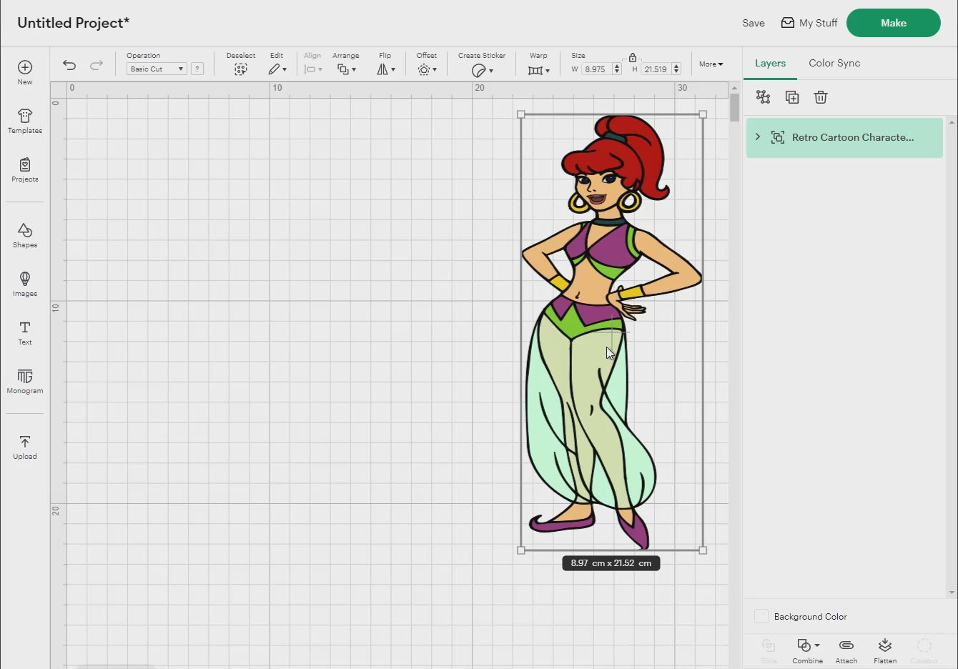Click the width stepper arrows
958x669 pixels.
point(617,69)
